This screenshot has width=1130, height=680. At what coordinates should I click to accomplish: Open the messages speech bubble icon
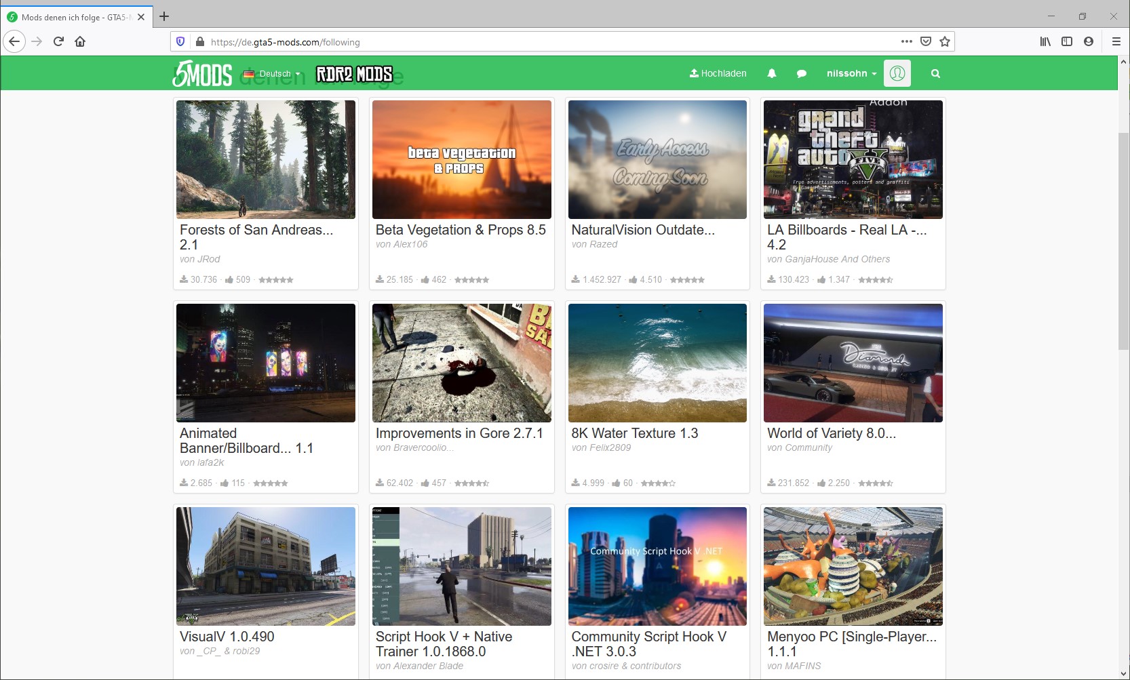pyautogui.click(x=802, y=73)
